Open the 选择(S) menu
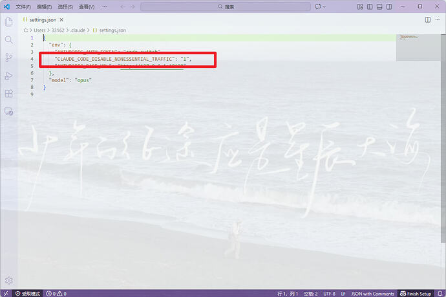 click(65, 6)
